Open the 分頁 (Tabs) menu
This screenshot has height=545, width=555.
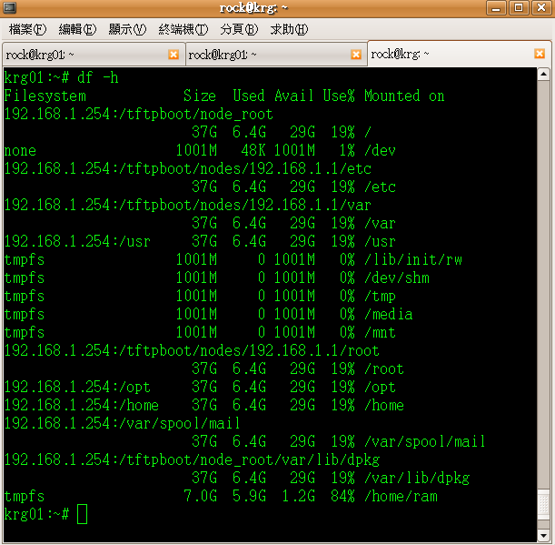click(239, 29)
